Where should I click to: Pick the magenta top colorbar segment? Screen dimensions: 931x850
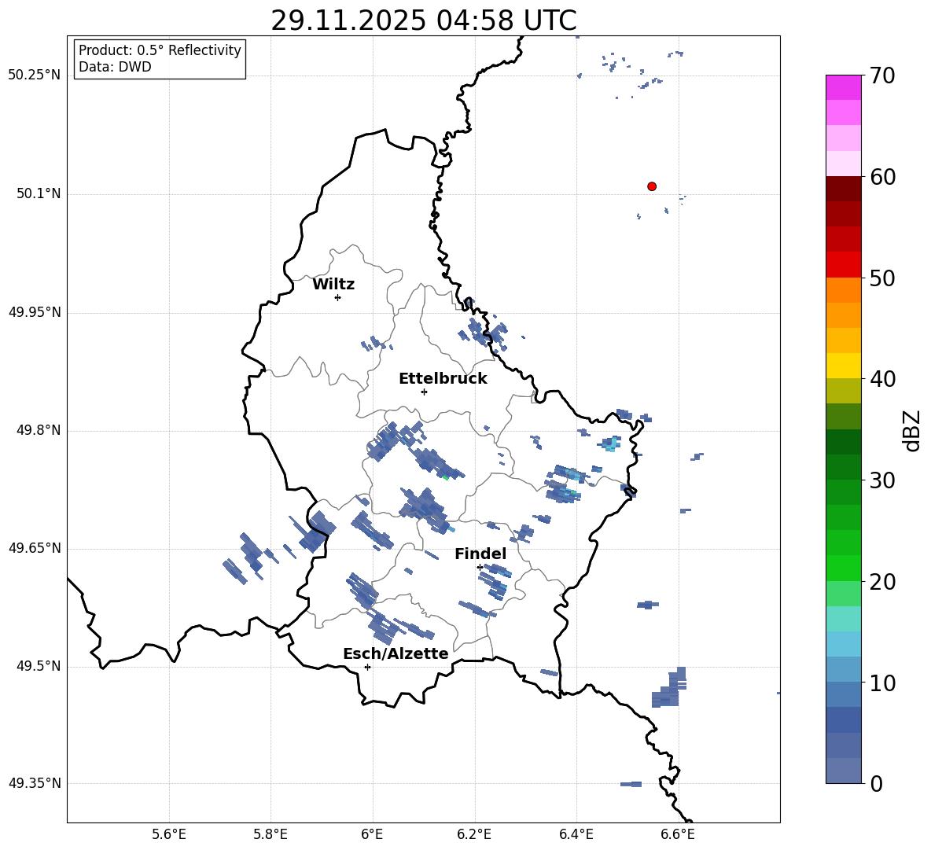(x=843, y=87)
